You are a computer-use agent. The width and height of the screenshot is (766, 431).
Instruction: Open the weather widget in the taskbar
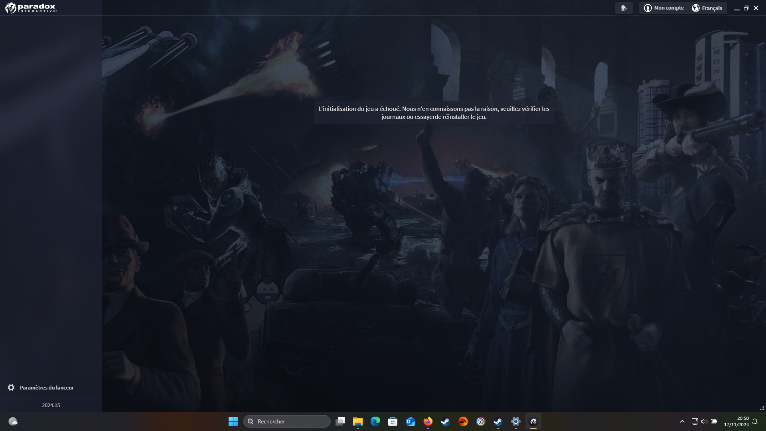click(13, 421)
